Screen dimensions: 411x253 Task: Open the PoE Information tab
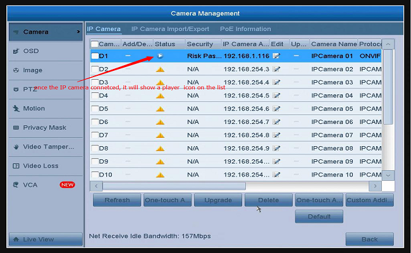pos(245,29)
